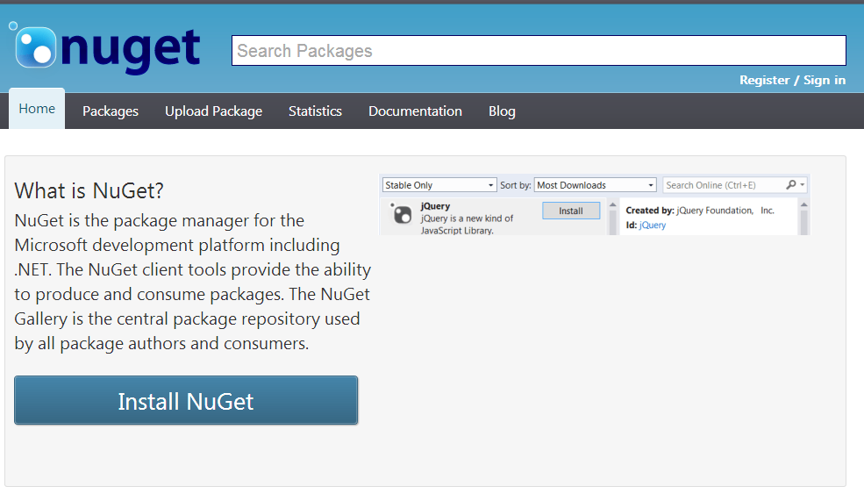
Task: Click 'Created by: jQuery Foundation, Inc.' text
Action: click(x=700, y=210)
